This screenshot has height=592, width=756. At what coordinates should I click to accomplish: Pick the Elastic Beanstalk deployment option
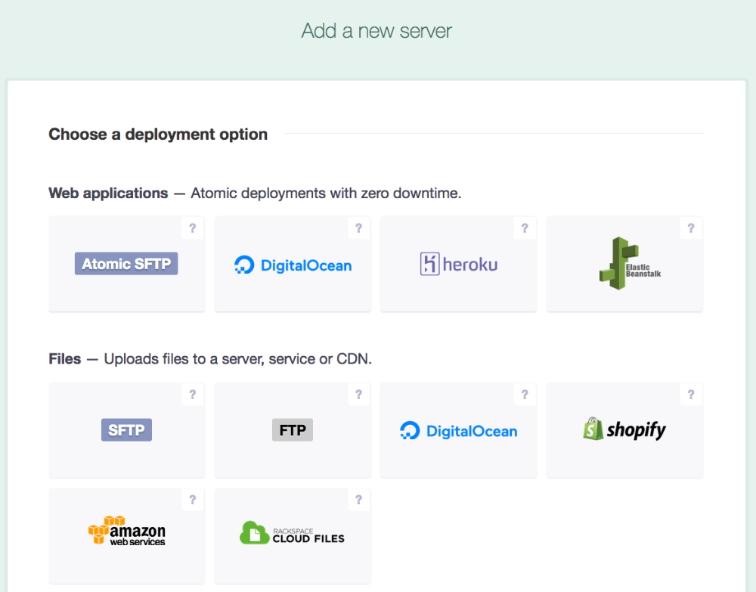624,264
